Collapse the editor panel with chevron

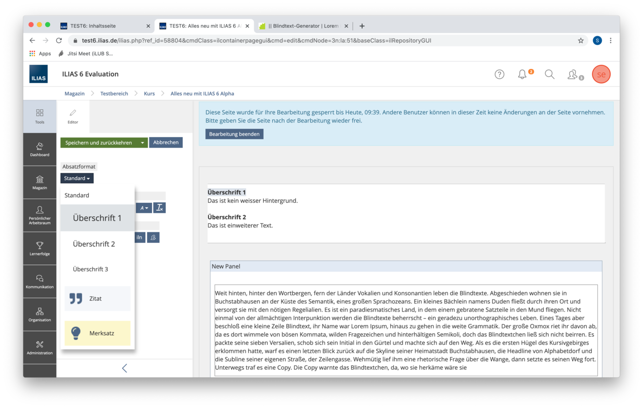coord(125,368)
